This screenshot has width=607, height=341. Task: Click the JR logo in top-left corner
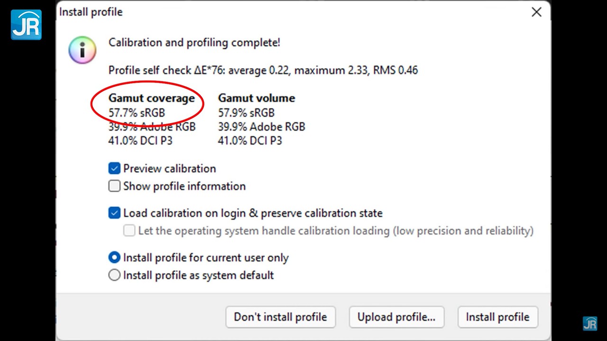27,25
